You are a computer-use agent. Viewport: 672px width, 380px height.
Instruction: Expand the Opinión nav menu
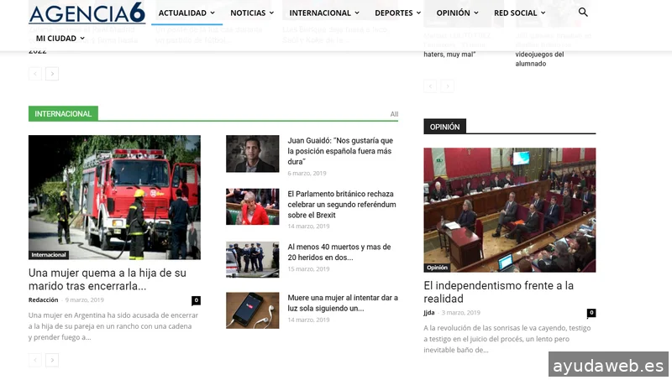click(x=457, y=13)
